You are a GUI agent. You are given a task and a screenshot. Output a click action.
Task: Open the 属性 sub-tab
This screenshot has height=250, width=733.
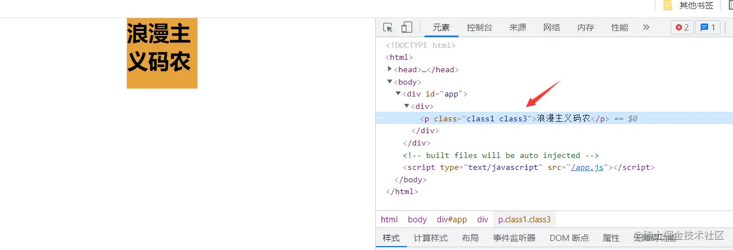click(x=611, y=238)
